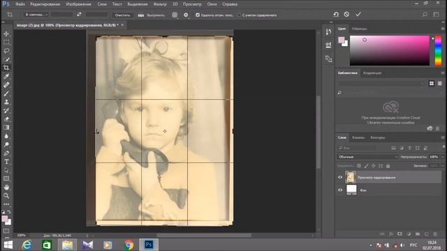Swap crop width and height values
The width and height of the screenshot is (447, 251).
pos(79,15)
